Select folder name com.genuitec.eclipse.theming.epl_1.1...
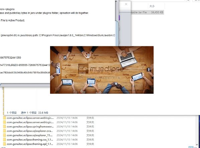200x148 pixels. pos(30,144)
